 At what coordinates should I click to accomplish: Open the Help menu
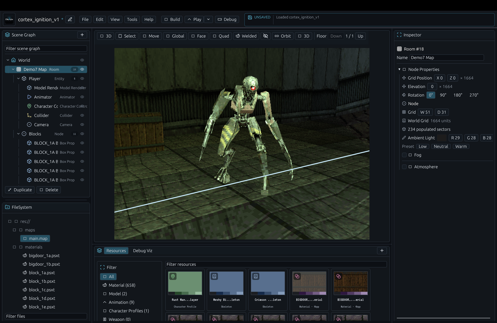149,19
